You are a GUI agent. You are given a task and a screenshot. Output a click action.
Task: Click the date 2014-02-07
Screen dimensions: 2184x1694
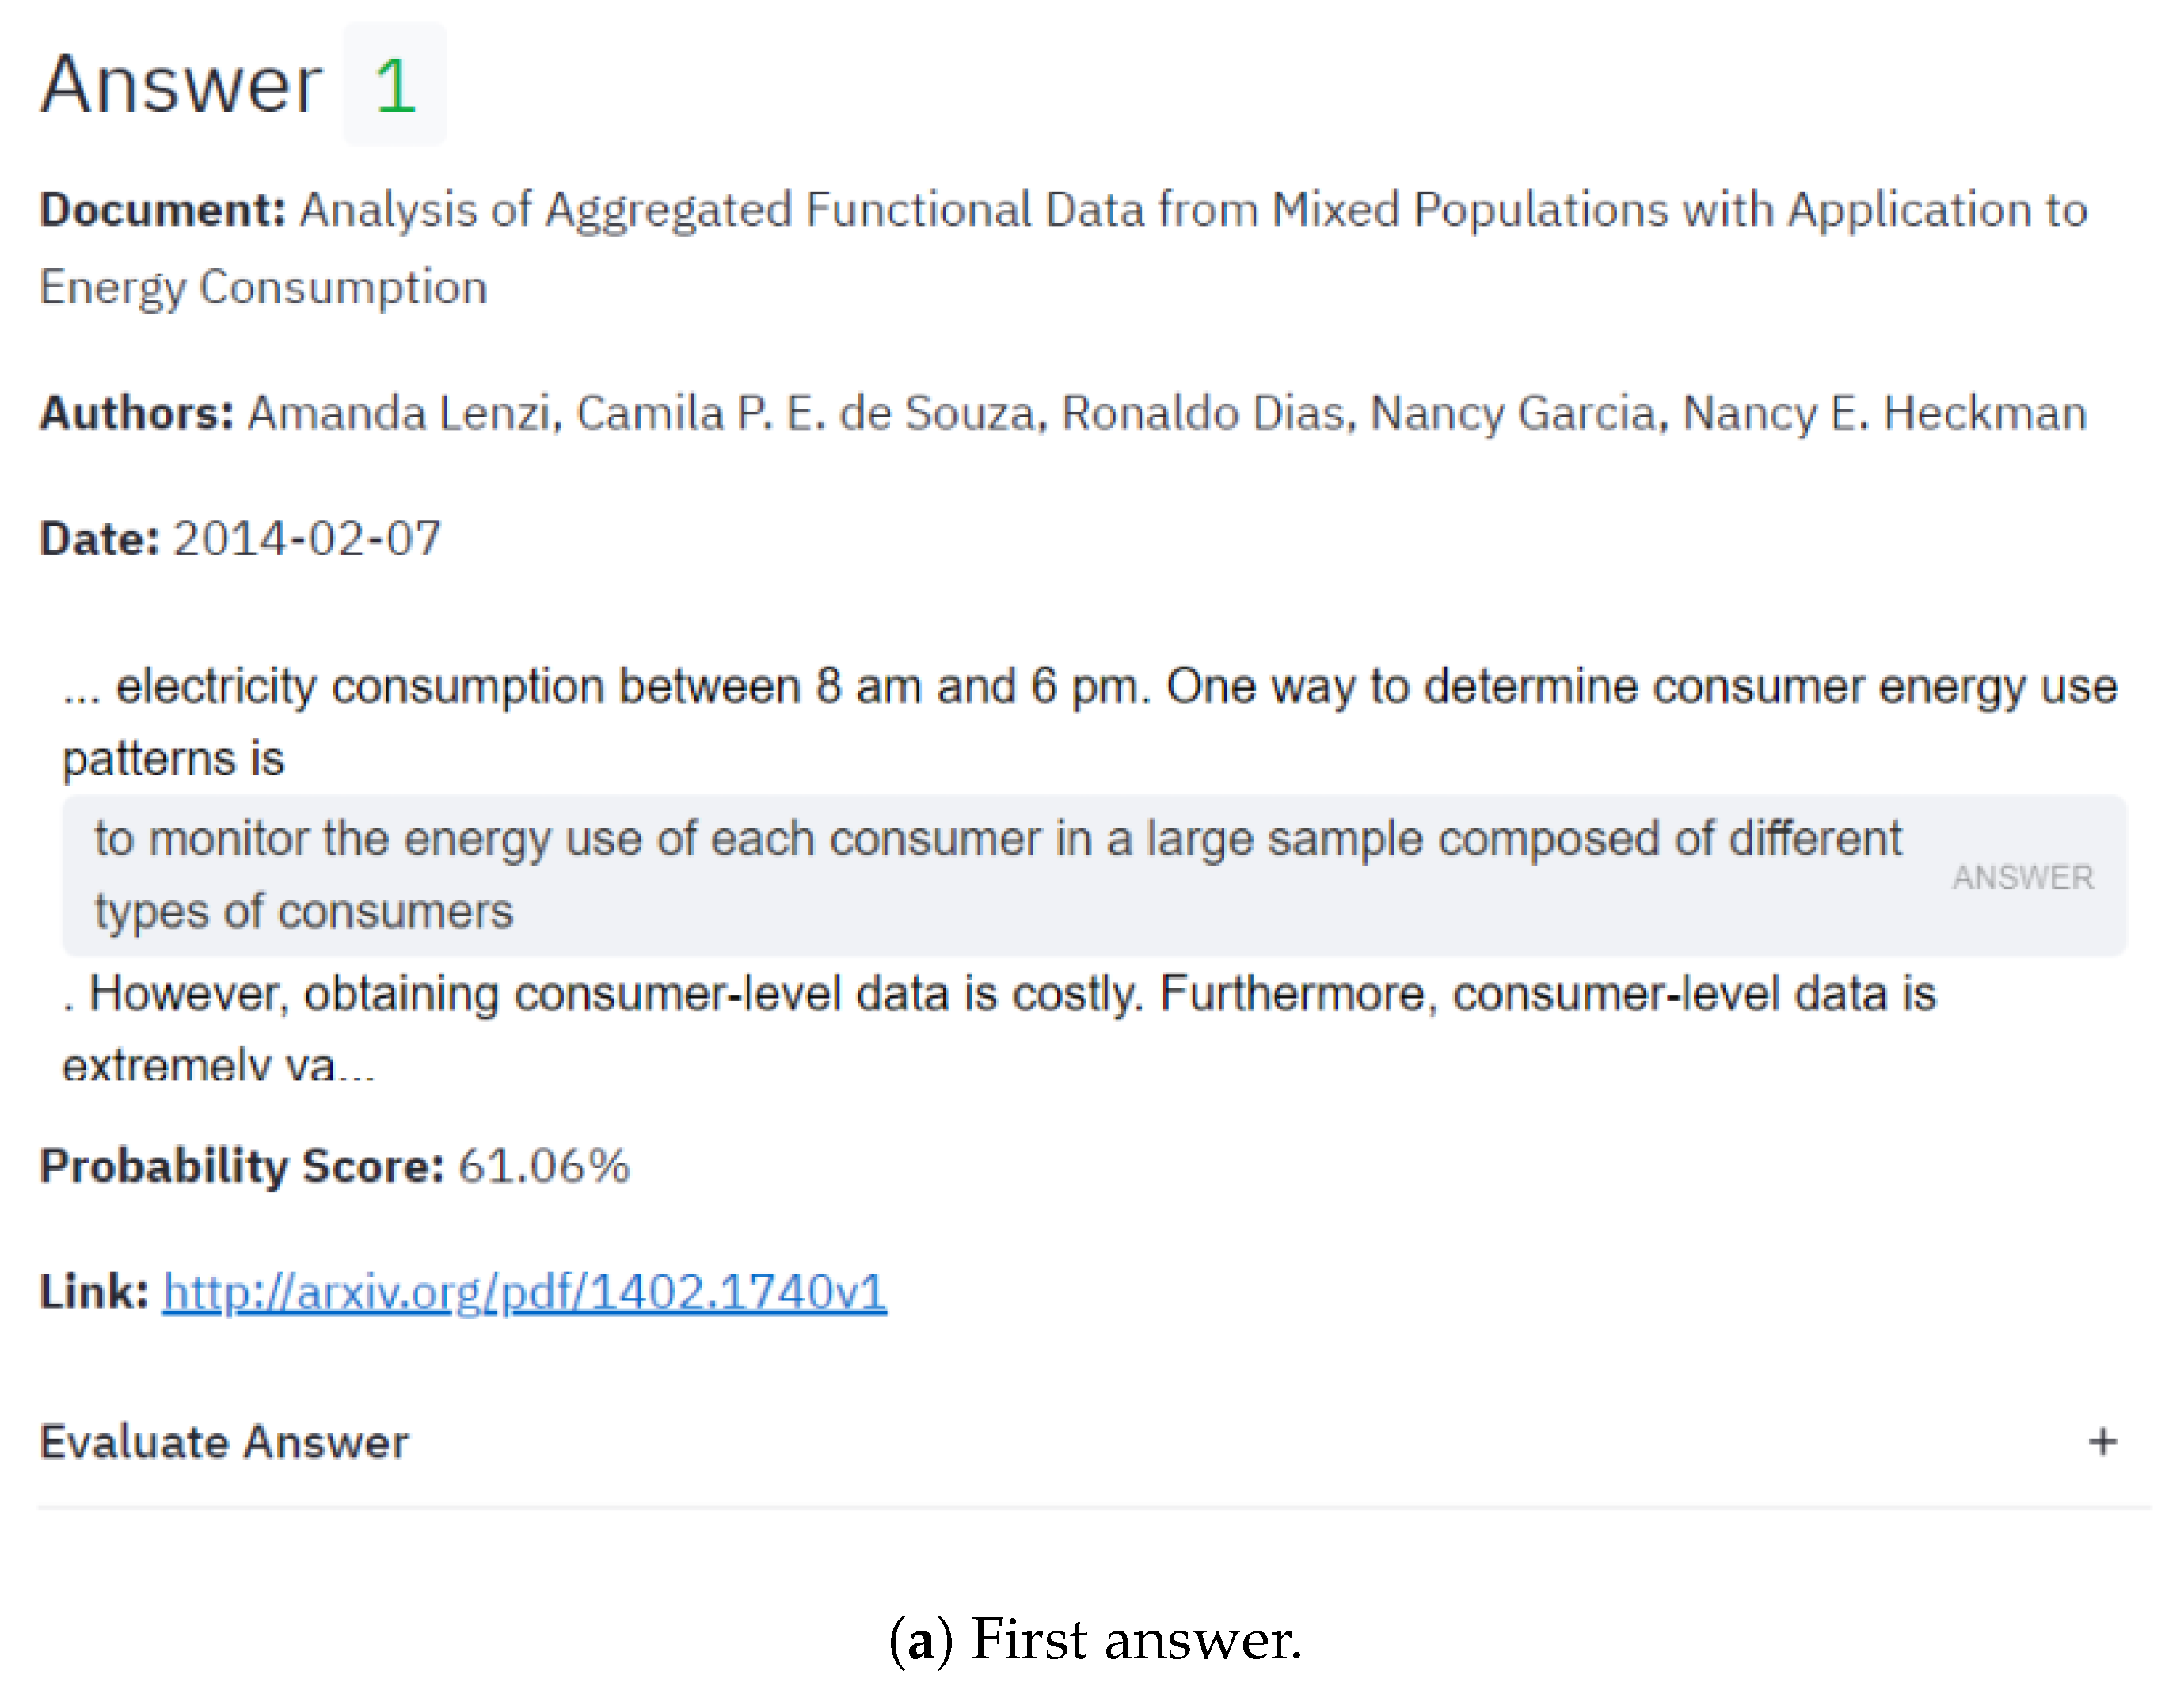tap(307, 539)
